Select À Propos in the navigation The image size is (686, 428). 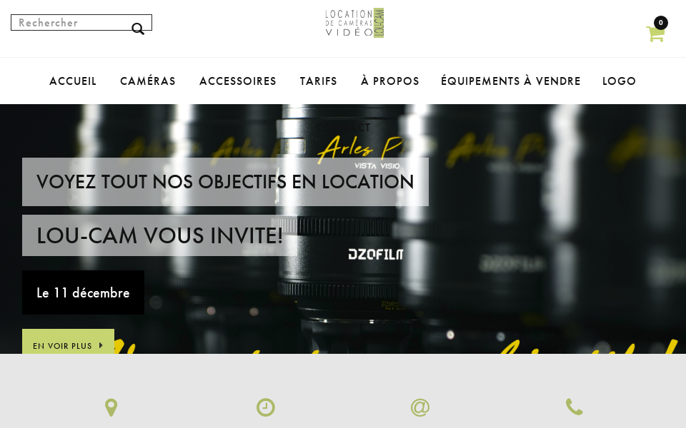[x=390, y=81]
